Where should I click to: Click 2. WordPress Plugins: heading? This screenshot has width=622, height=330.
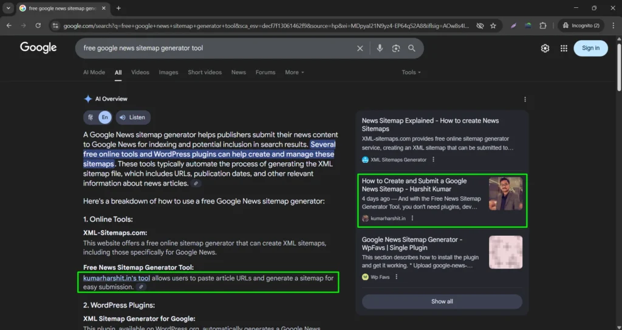[119, 305]
